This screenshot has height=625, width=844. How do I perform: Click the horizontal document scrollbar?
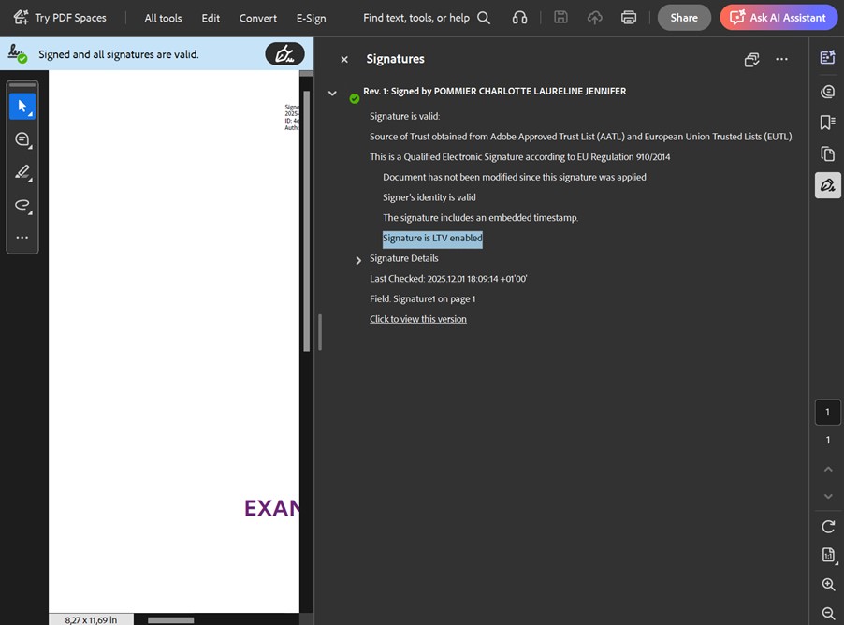pyautogui.click(x=170, y=620)
